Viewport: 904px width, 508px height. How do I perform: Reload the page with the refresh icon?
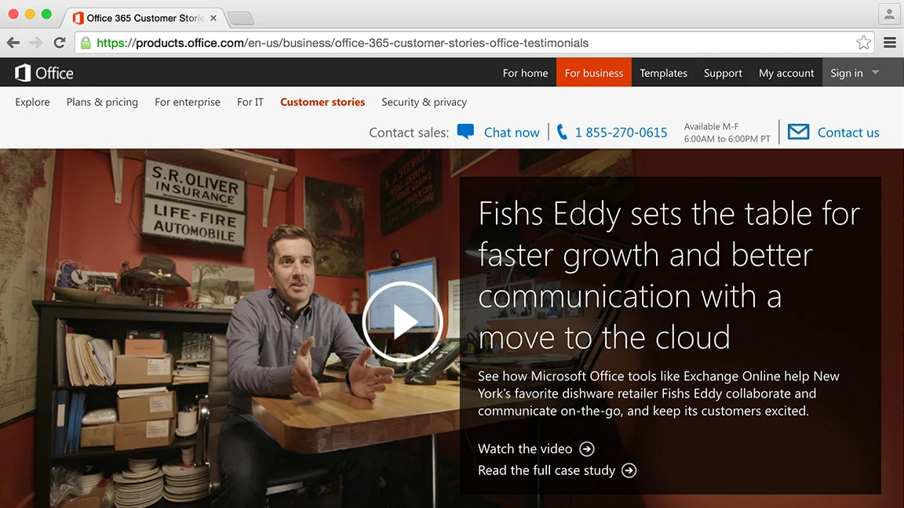60,42
